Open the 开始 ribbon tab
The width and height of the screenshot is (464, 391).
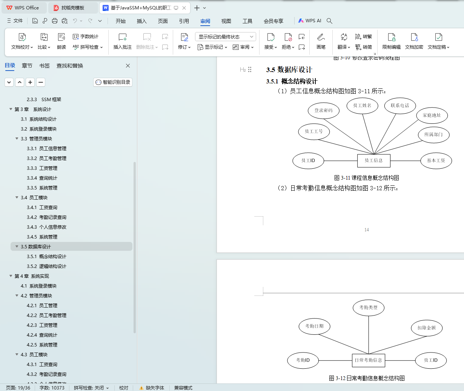pos(121,21)
